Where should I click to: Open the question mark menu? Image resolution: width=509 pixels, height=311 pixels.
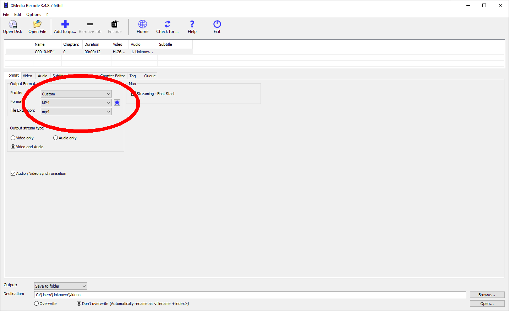pyautogui.click(x=47, y=15)
